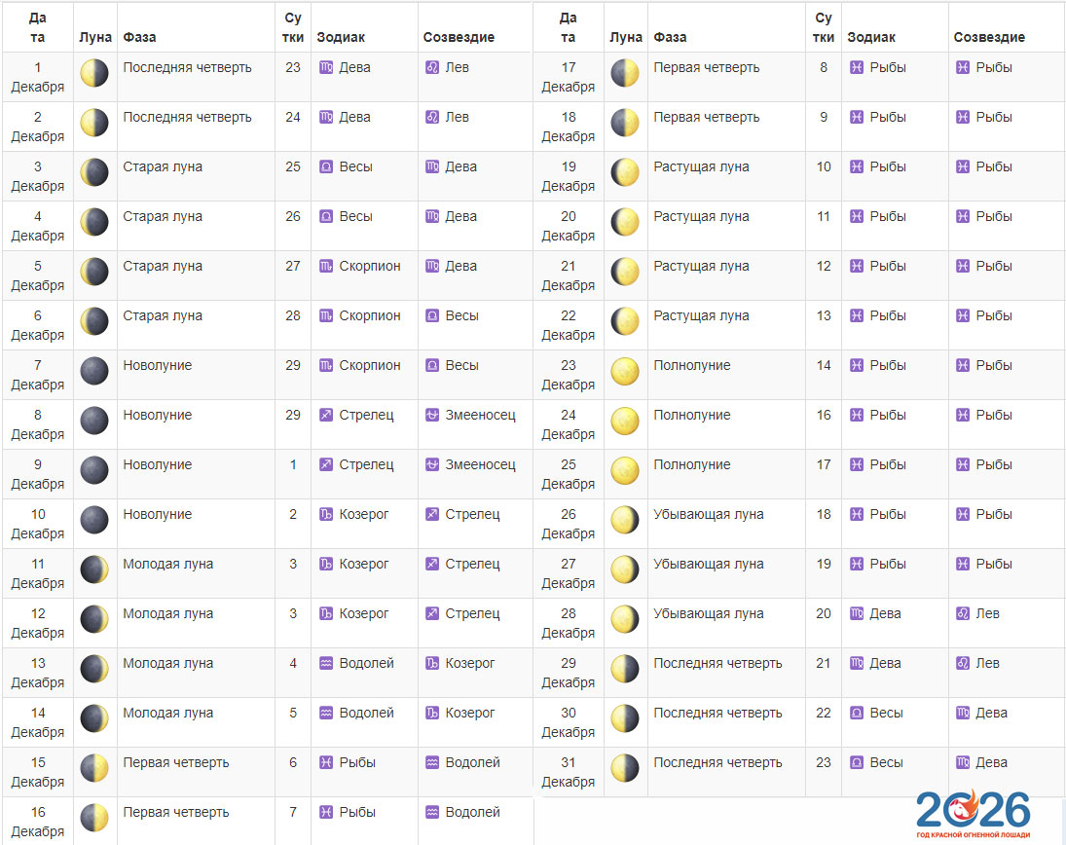Image resolution: width=1066 pixels, height=845 pixels.
Task: Select the 16 Декабря date cell
Action: pos(38,821)
